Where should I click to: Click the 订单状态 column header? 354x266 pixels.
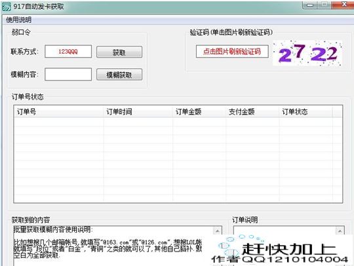click(306, 111)
